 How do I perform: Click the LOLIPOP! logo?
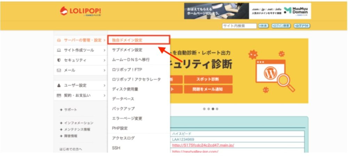pyautogui.click(x=80, y=11)
